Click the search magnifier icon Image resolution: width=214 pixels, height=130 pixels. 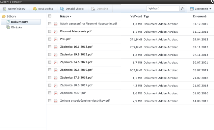click(182, 9)
